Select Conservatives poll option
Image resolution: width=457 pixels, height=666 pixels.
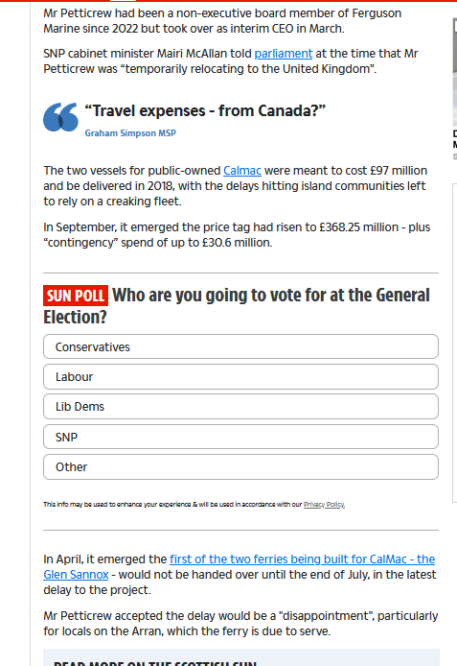pos(240,346)
